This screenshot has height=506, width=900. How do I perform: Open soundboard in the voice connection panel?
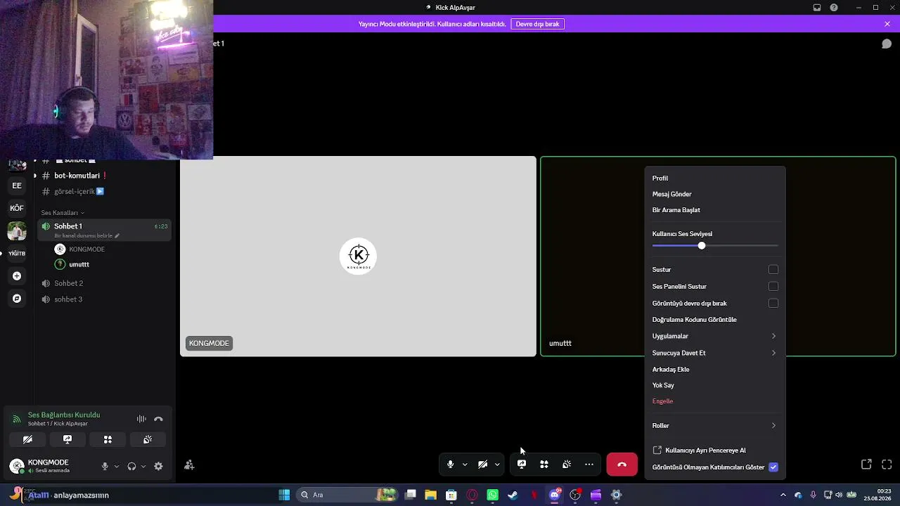[148, 439]
